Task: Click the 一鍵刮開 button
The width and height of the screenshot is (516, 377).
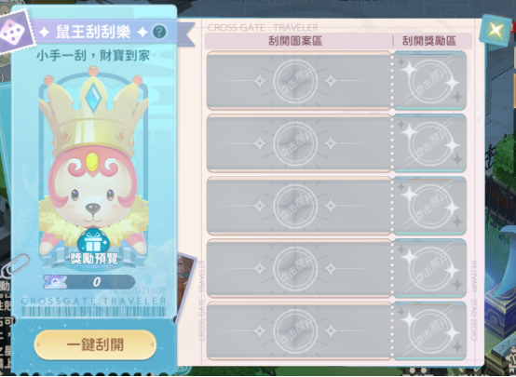Action: point(95,344)
